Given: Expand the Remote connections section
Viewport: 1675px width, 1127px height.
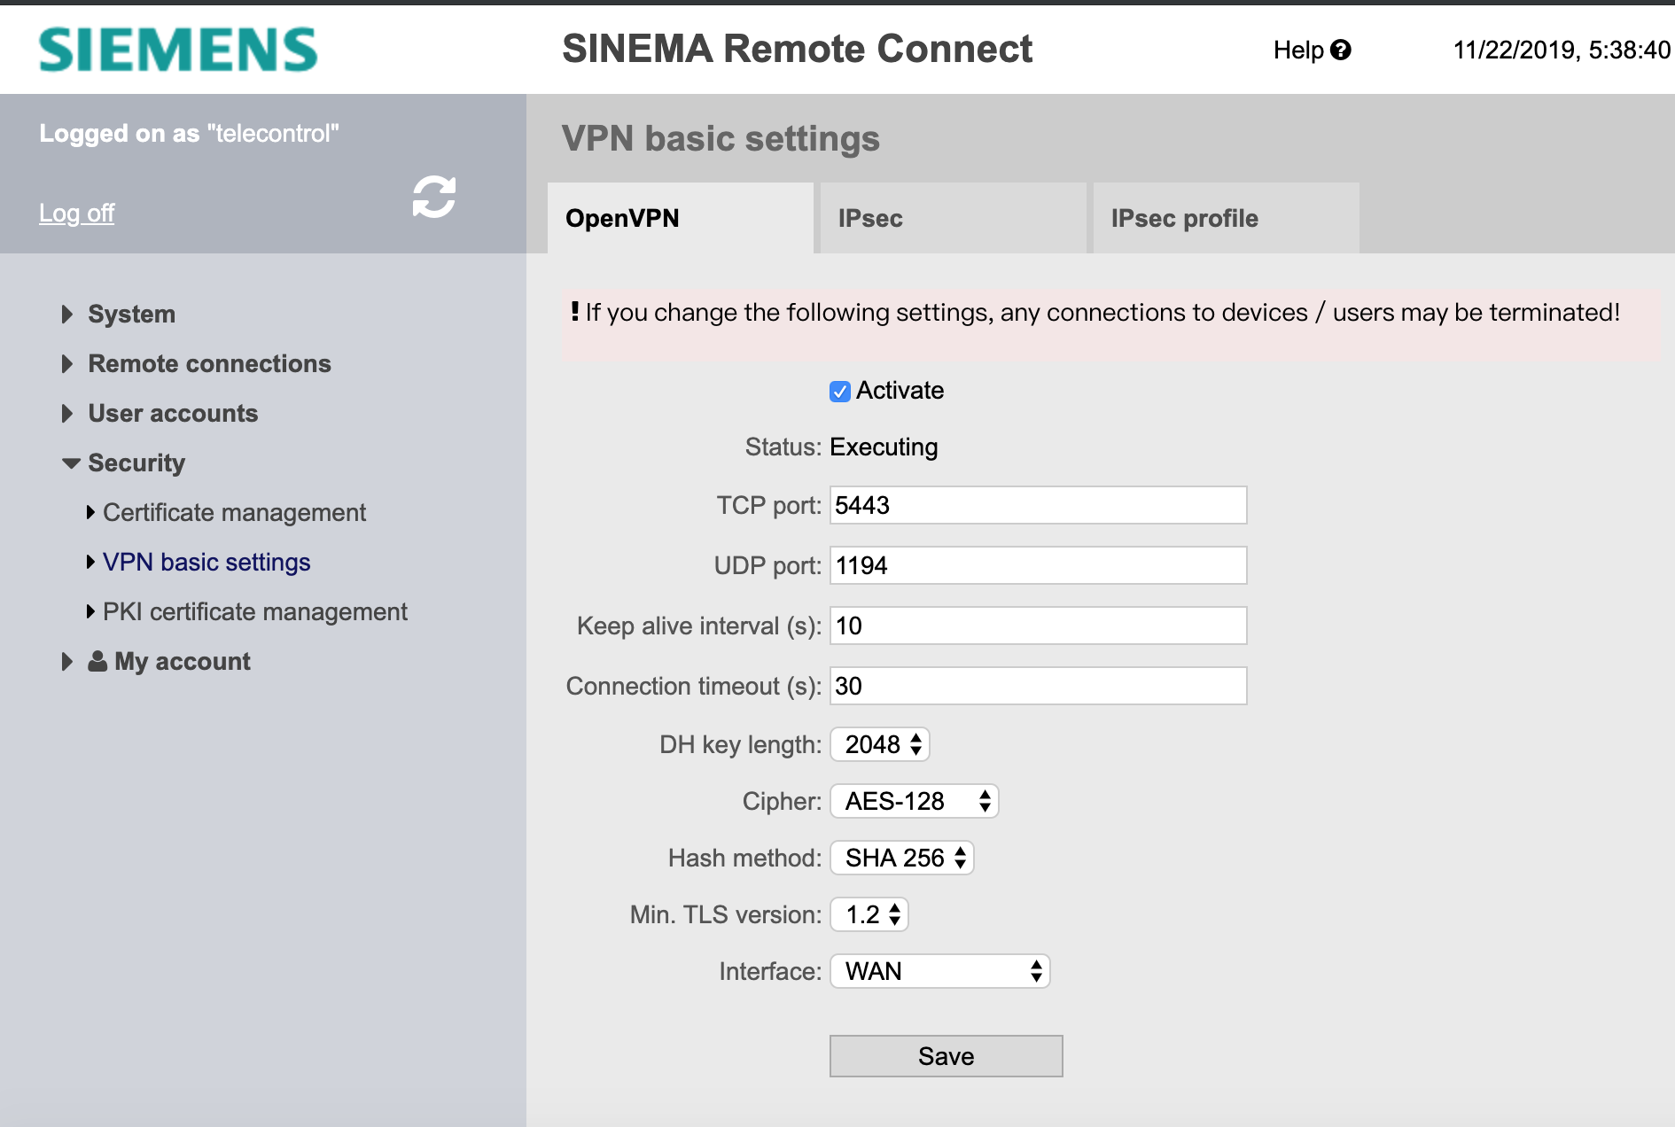Looking at the screenshot, I should (208, 364).
